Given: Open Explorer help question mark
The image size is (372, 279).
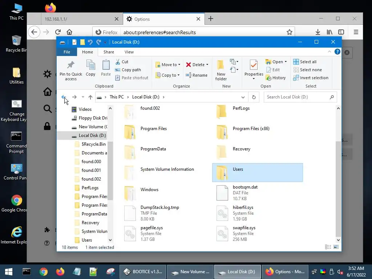Looking at the screenshot, I should click(x=337, y=52).
